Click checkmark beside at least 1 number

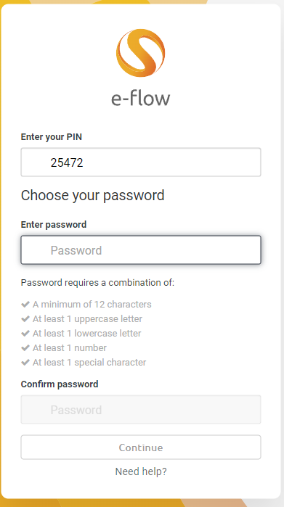tap(25, 348)
